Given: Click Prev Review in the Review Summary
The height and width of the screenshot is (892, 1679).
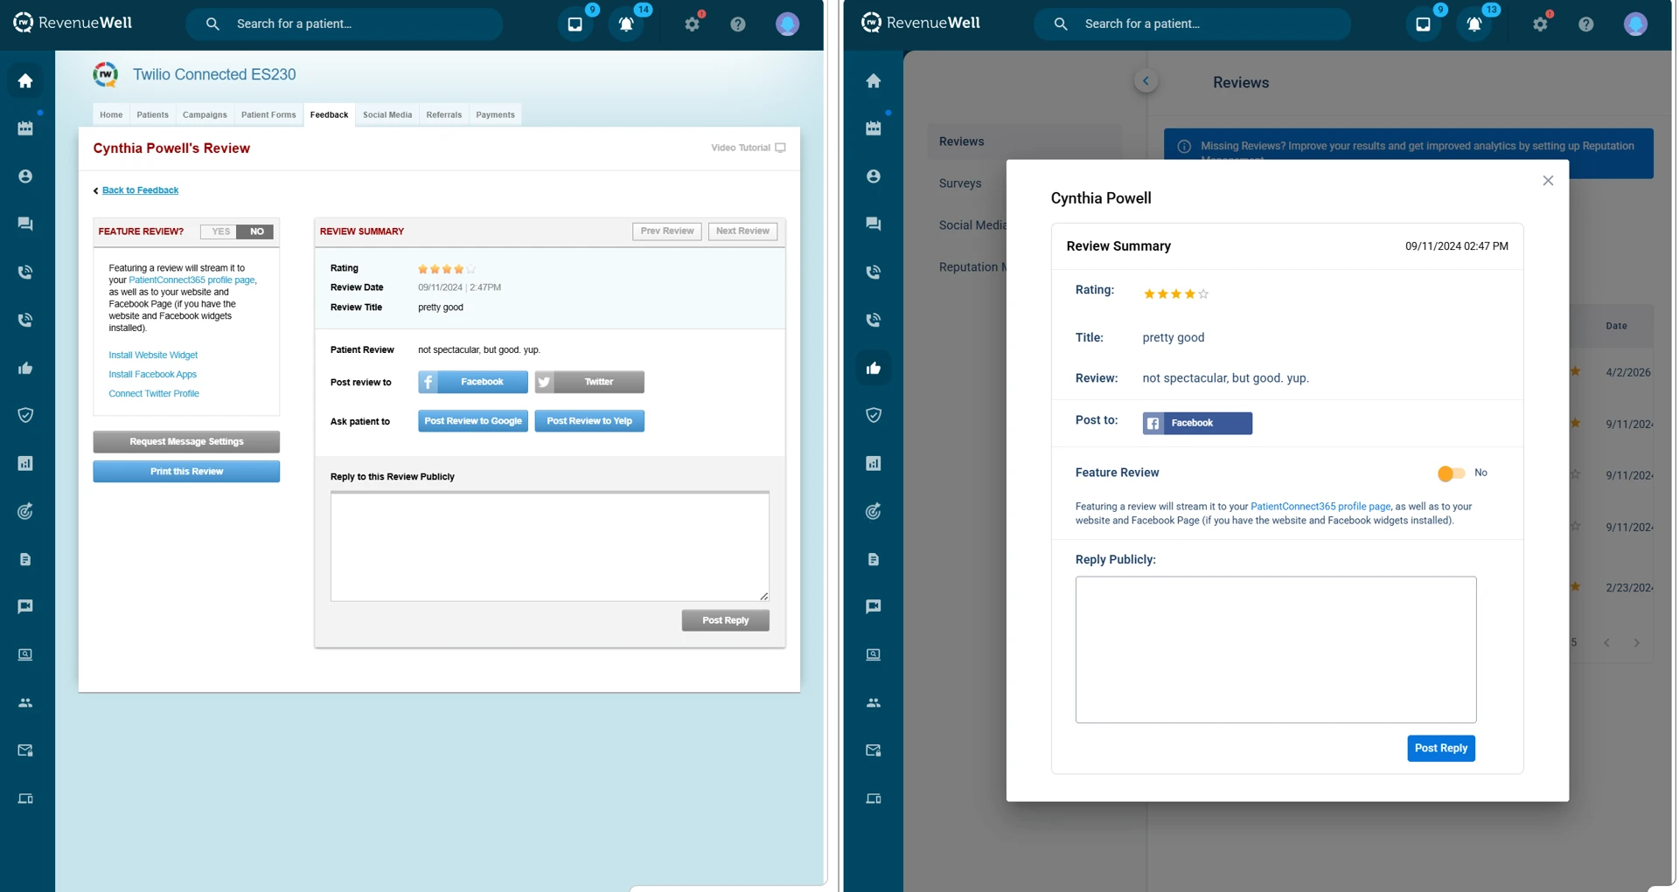Looking at the screenshot, I should point(666,231).
